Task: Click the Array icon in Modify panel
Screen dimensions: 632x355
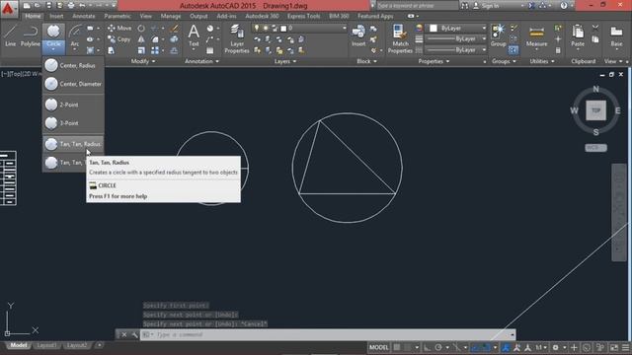Action: coord(155,50)
